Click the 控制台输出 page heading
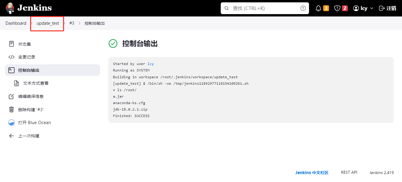 [140, 44]
